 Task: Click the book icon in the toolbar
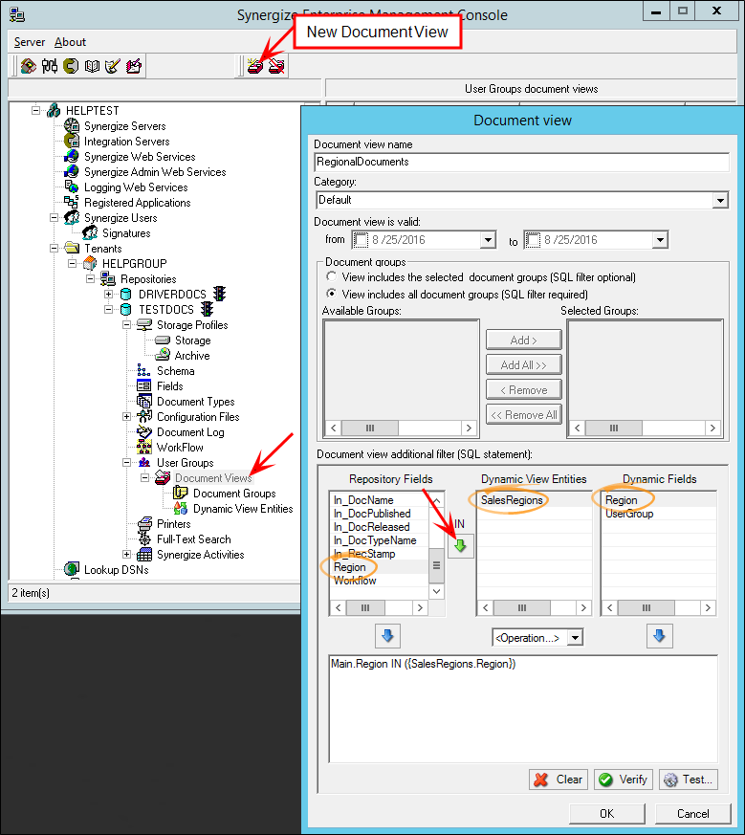point(92,66)
